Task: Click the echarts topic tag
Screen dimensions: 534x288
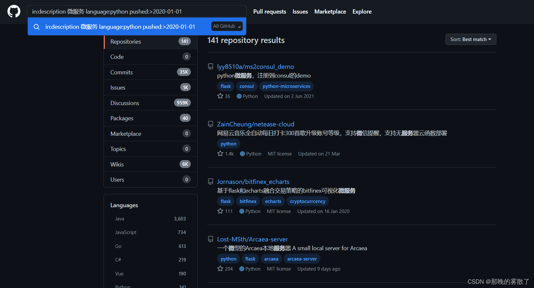Action: coord(273,201)
